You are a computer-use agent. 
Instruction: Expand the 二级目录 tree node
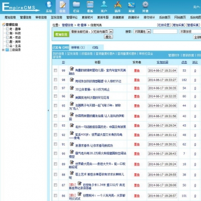[3, 50]
